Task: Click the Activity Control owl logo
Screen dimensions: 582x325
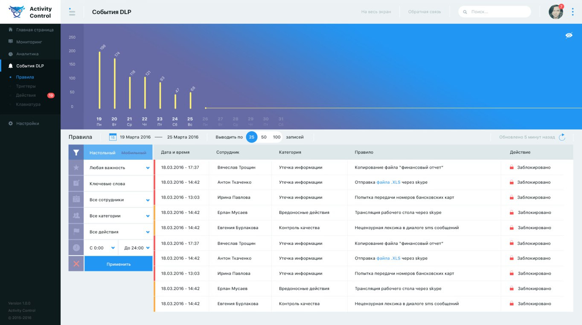Action: (x=17, y=12)
